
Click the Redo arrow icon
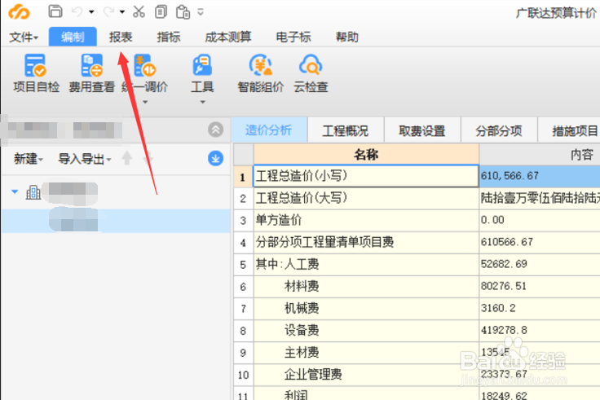pos(108,12)
